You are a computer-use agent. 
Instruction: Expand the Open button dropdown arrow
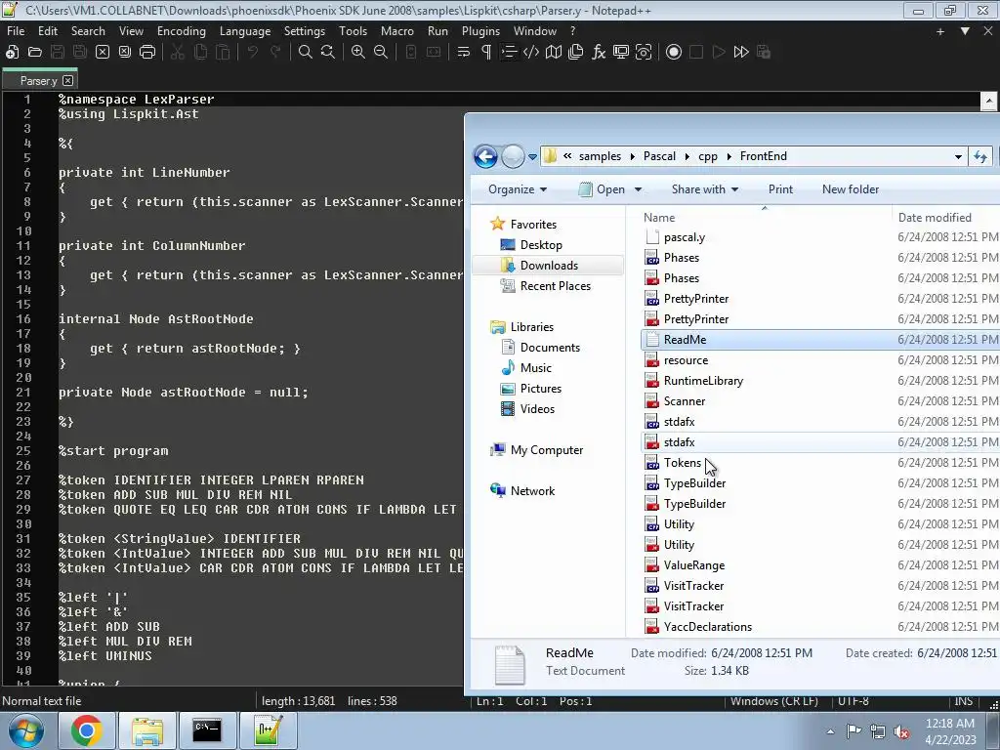pos(638,189)
